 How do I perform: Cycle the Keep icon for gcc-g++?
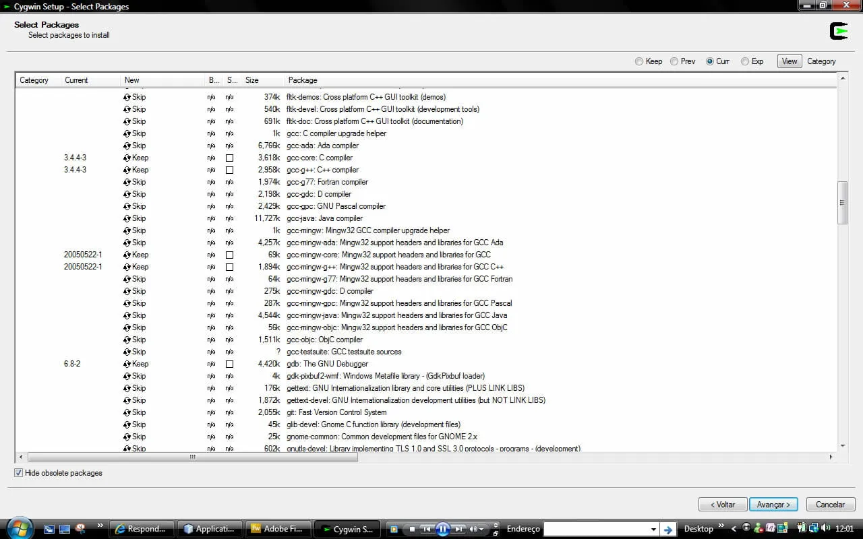coord(127,170)
